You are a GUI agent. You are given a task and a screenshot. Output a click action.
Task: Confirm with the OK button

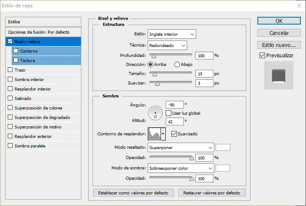tap(279, 21)
